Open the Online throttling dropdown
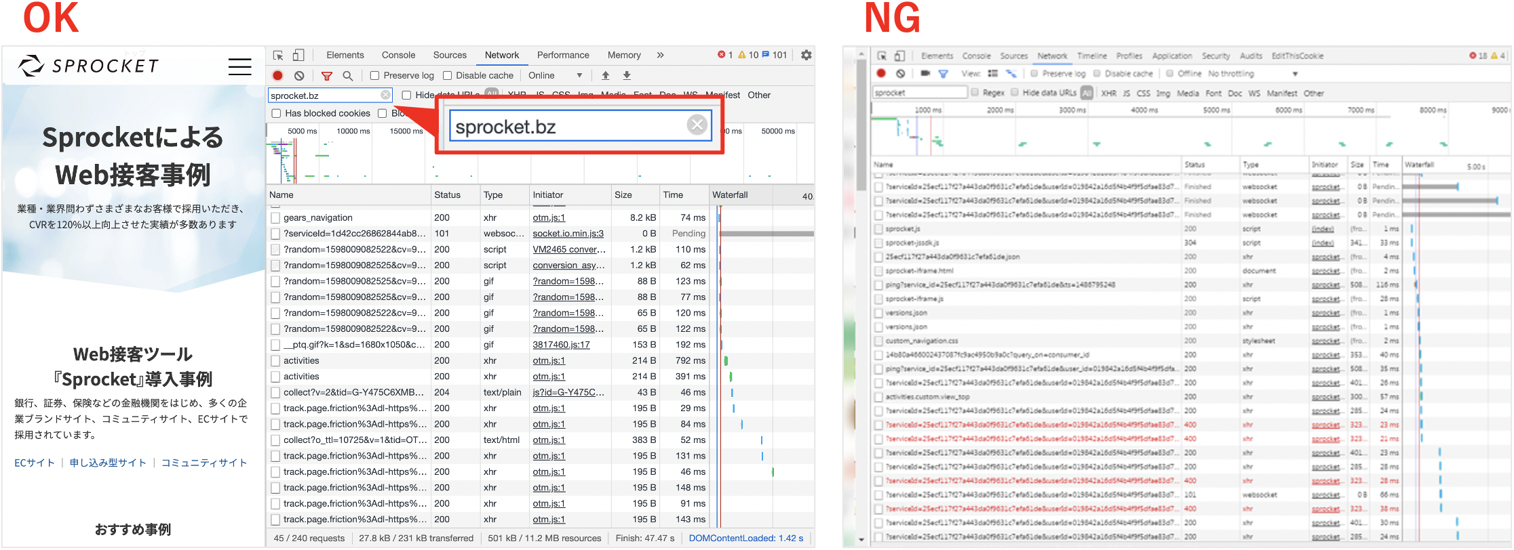1514x550 pixels. [556, 76]
